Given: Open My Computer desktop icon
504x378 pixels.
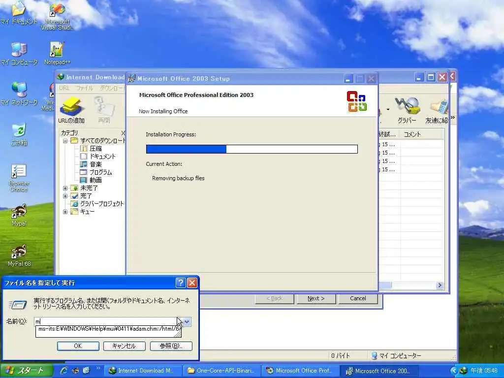Looking at the screenshot, I should [19, 53].
